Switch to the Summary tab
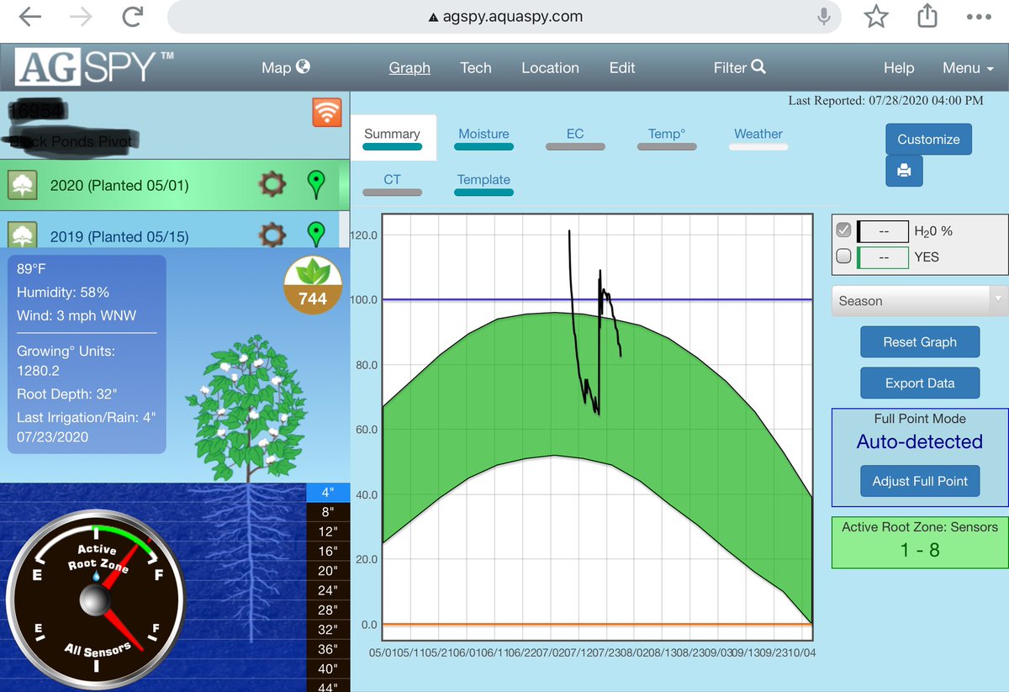This screenshot has height=692, width=1009. point(392,137)
